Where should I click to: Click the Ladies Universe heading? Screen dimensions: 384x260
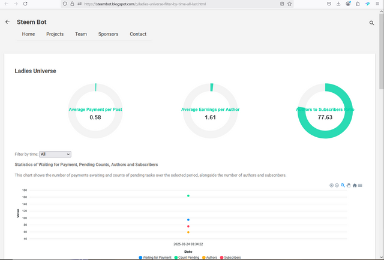coord(35,71)
